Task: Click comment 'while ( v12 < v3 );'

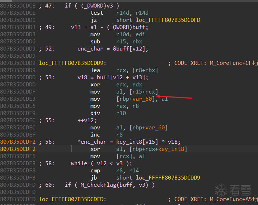Action: (x=101, y=163)
